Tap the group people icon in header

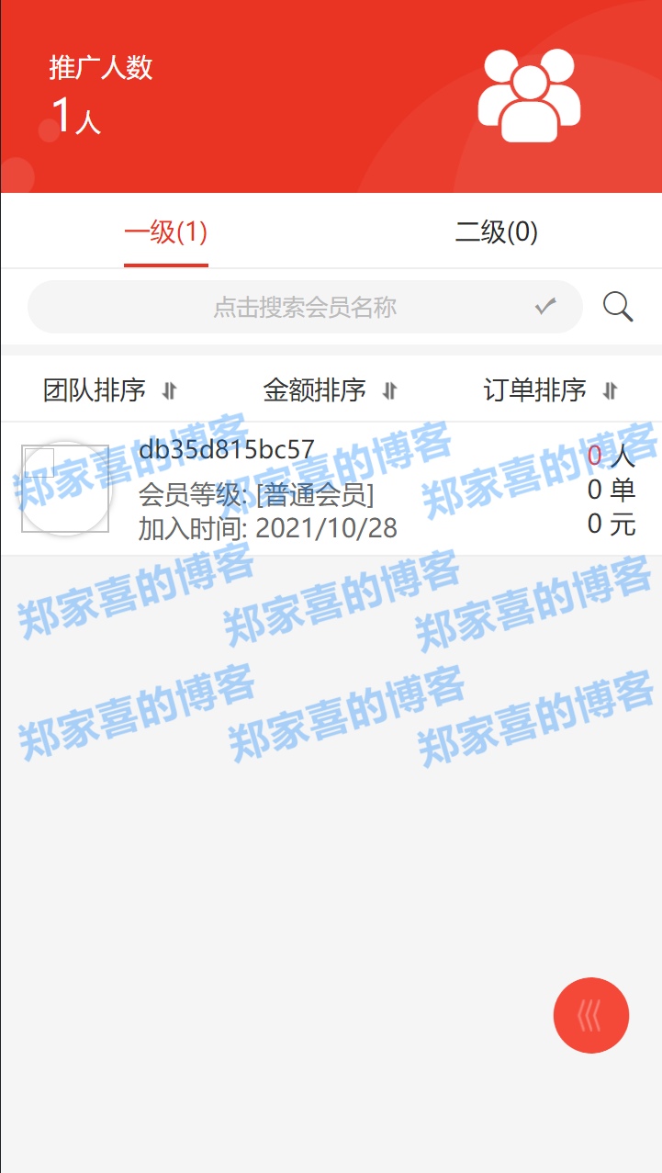[x=529, y=96]
